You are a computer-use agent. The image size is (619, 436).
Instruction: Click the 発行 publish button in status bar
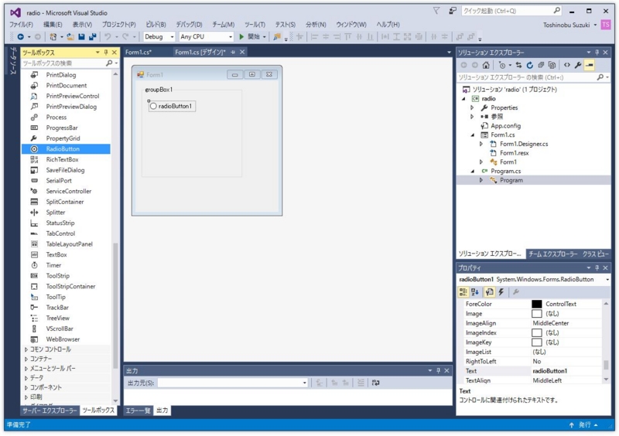coord(584,425)
